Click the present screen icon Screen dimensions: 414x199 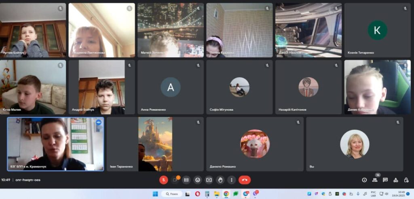pyautogui.click(x=209, y=180)
